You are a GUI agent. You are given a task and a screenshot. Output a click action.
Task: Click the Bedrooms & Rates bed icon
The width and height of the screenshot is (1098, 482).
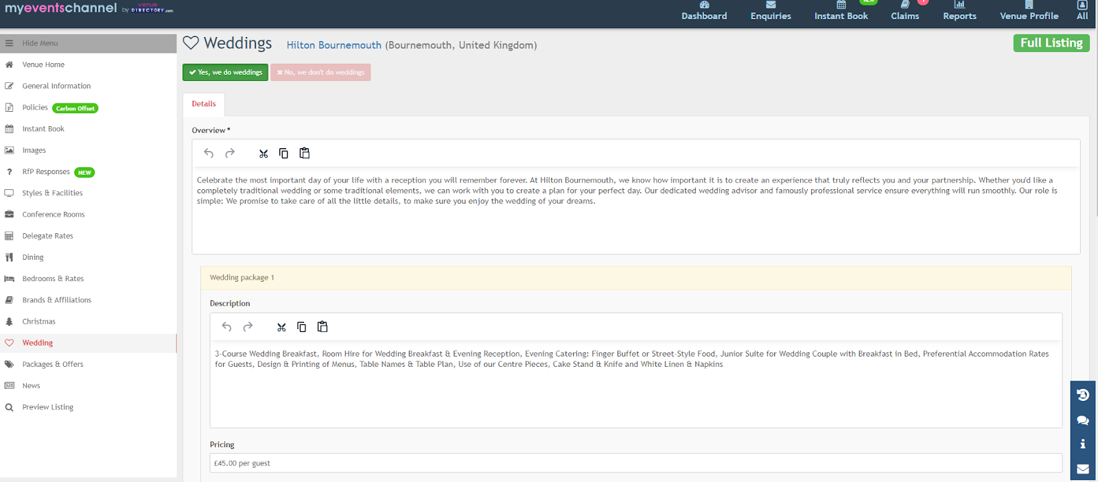tap(9, 279)
